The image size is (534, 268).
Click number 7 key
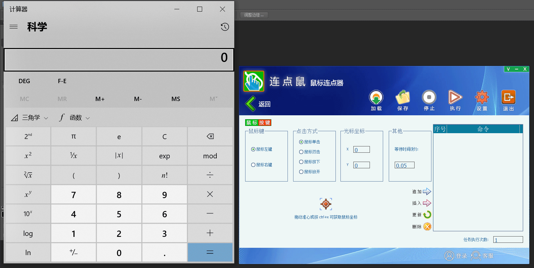coord(73,194)
